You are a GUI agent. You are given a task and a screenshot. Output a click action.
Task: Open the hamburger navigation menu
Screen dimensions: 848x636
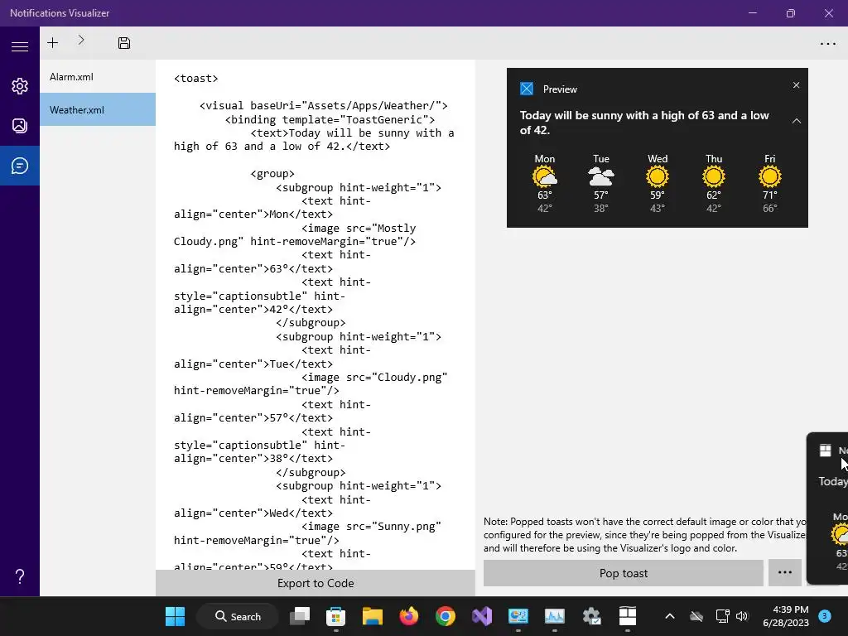pos(20,46)
